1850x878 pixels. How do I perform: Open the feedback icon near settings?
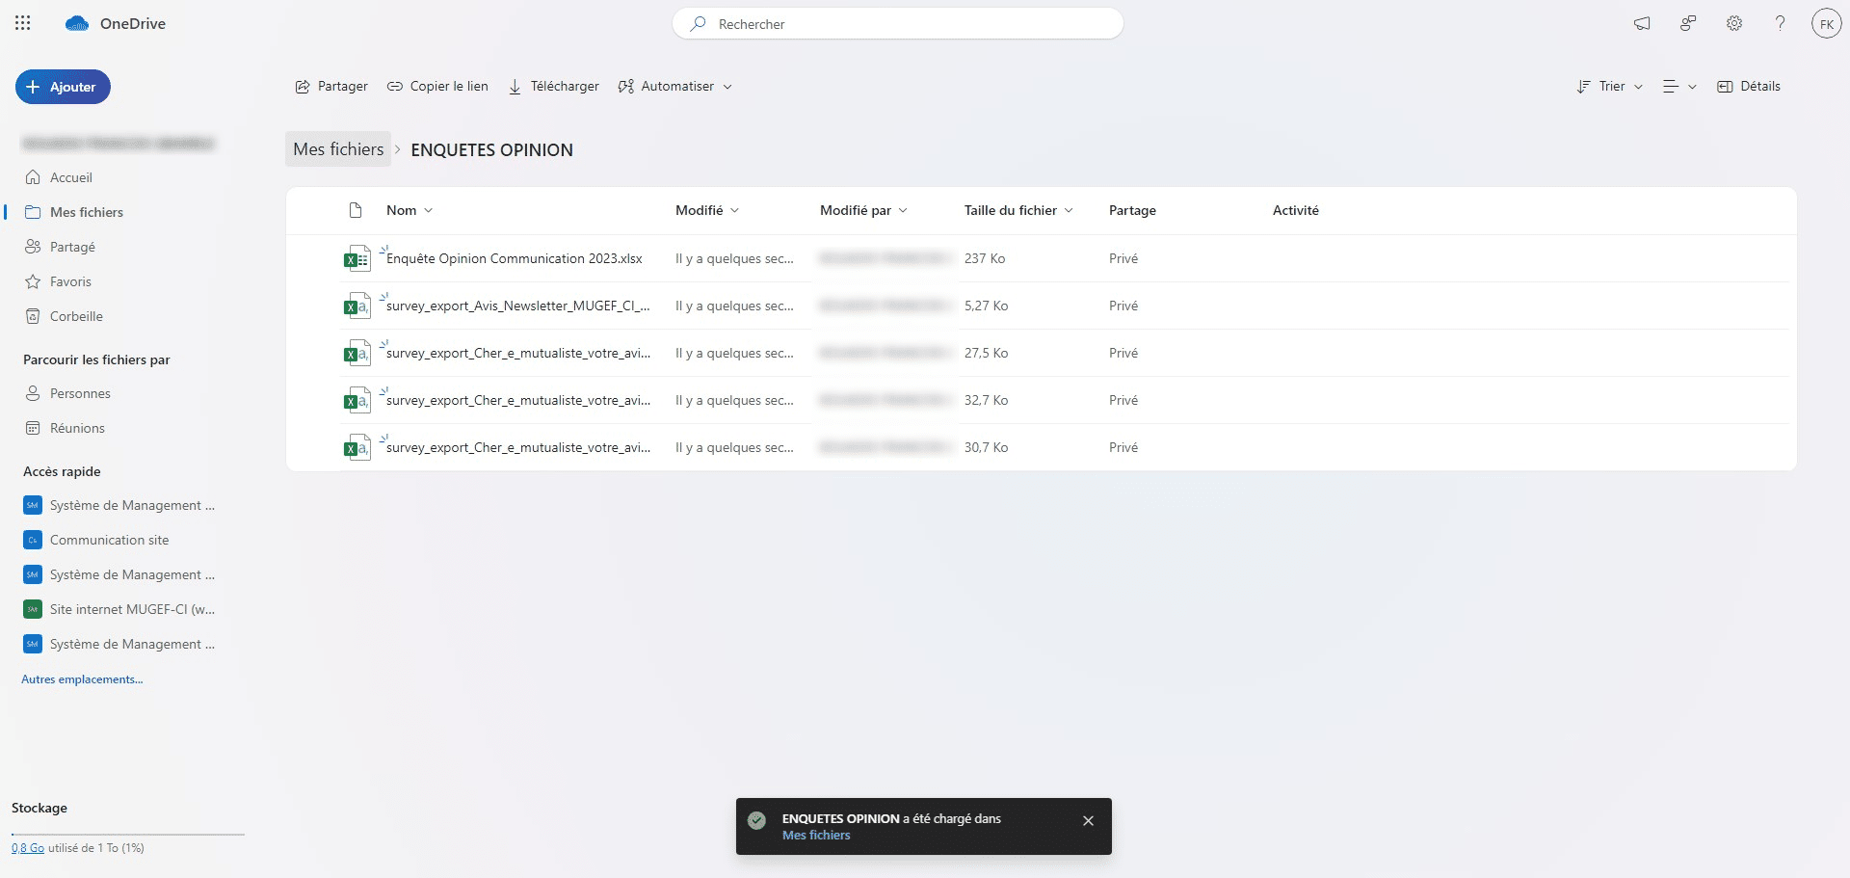(1687, 23)
